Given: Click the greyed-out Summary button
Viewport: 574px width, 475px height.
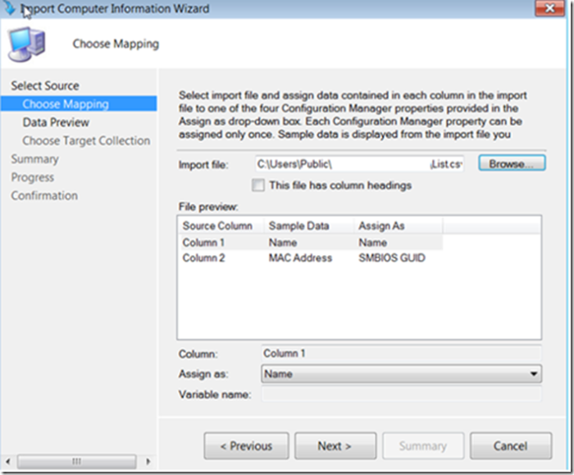Looking at the screenshot, I should [423, 446].
